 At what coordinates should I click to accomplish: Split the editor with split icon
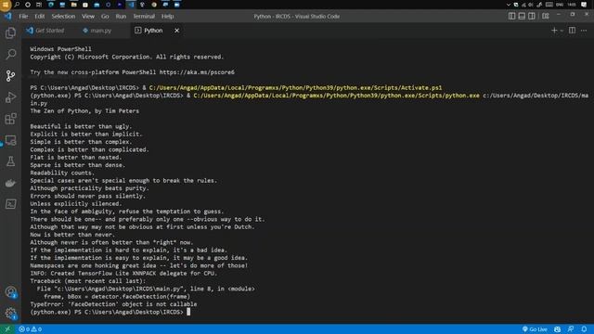(572, 31)
